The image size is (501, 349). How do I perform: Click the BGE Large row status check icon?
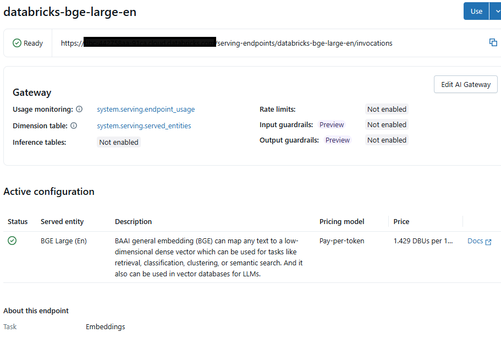pos(12,241)
